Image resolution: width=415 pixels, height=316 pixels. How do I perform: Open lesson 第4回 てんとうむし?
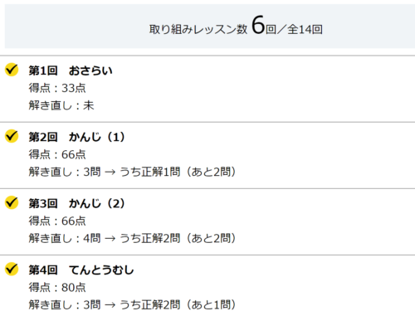[x=81, y=270]
